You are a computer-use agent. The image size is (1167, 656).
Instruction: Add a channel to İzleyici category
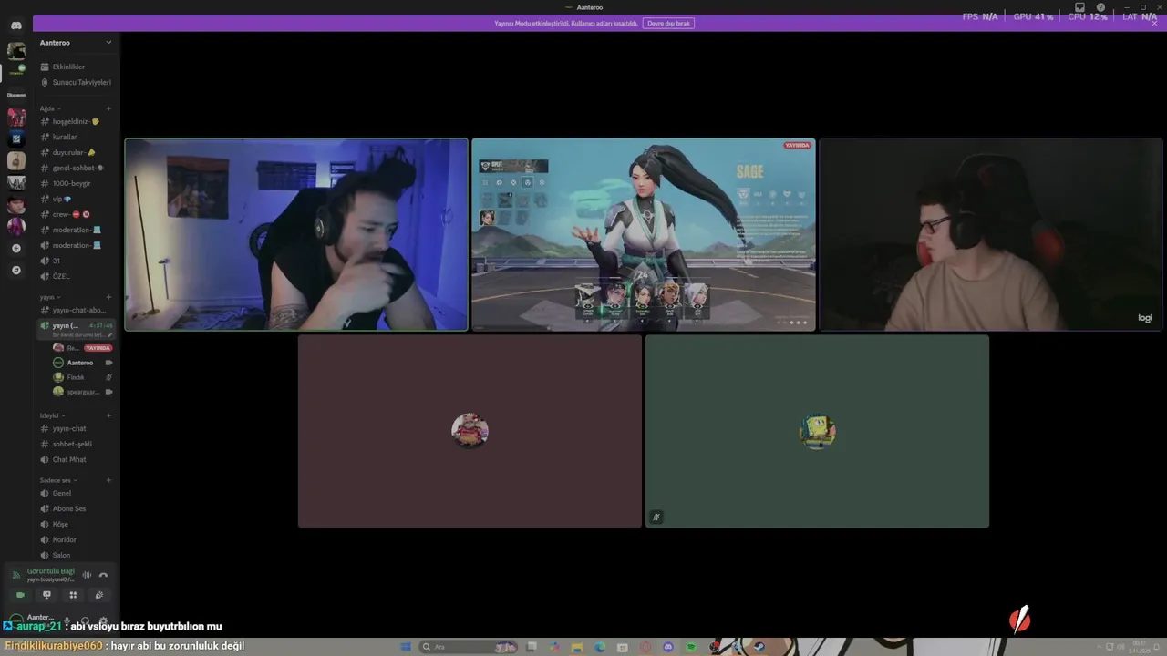pos(108,415)
